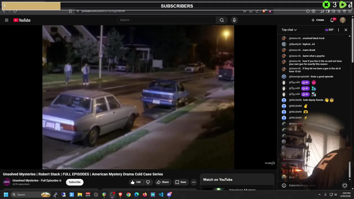Open Arduino IDE from taskbar
This screenshot has height=199, width=354.
153,195
